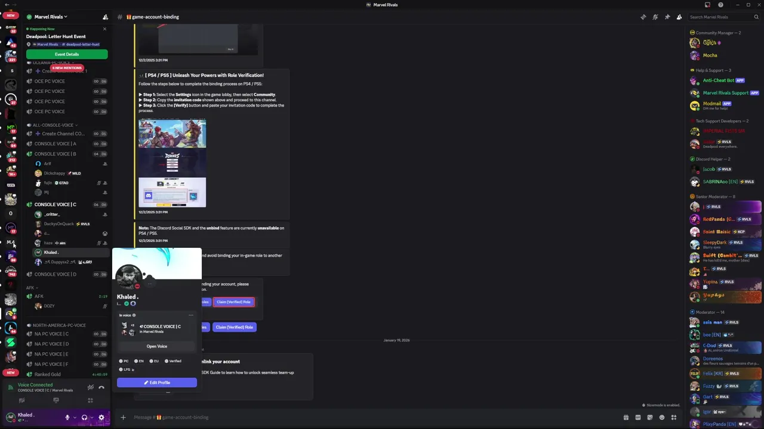Open headphone output options arrow
The width and height of the screenshot is (764, 429).
click(x=91, y=418)
